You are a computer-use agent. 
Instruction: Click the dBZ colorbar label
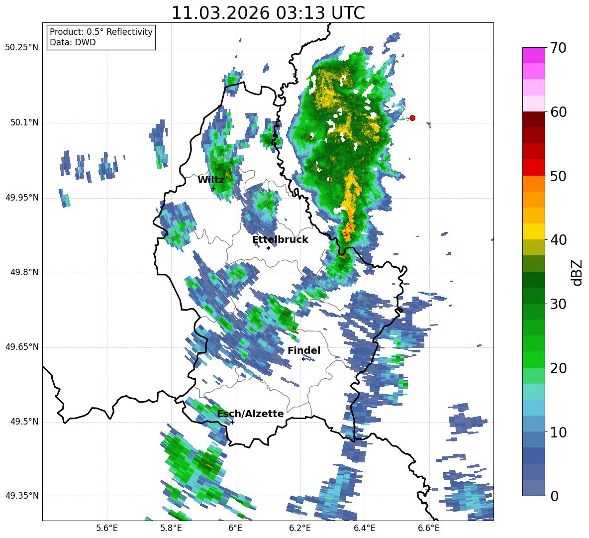(577, 272)
